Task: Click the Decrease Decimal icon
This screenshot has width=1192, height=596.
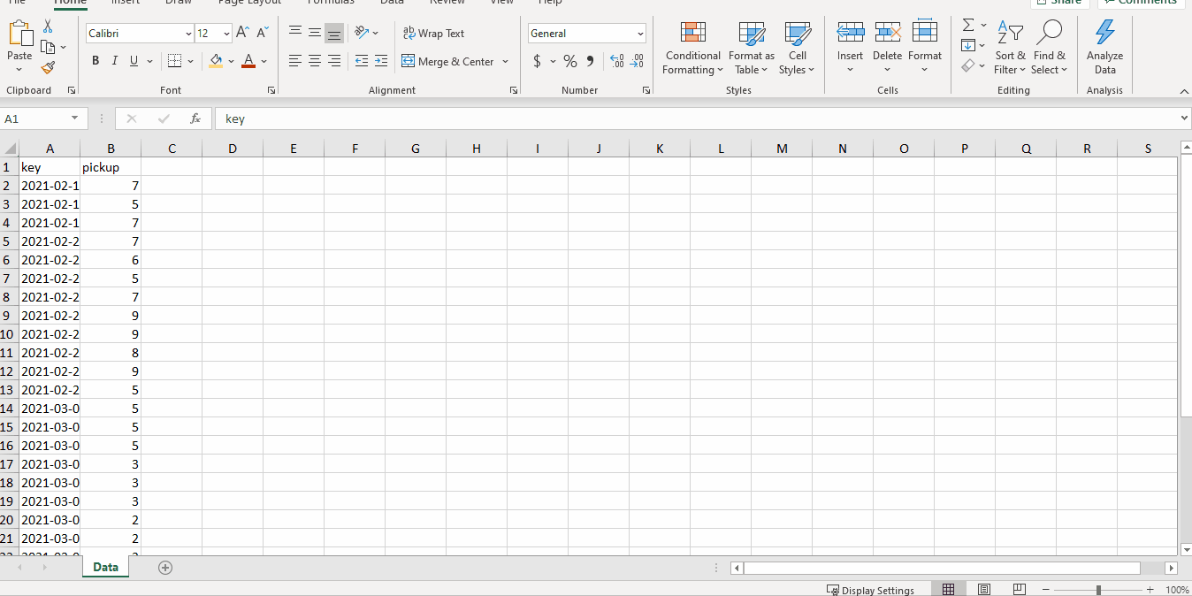Action: click(638, 61)
